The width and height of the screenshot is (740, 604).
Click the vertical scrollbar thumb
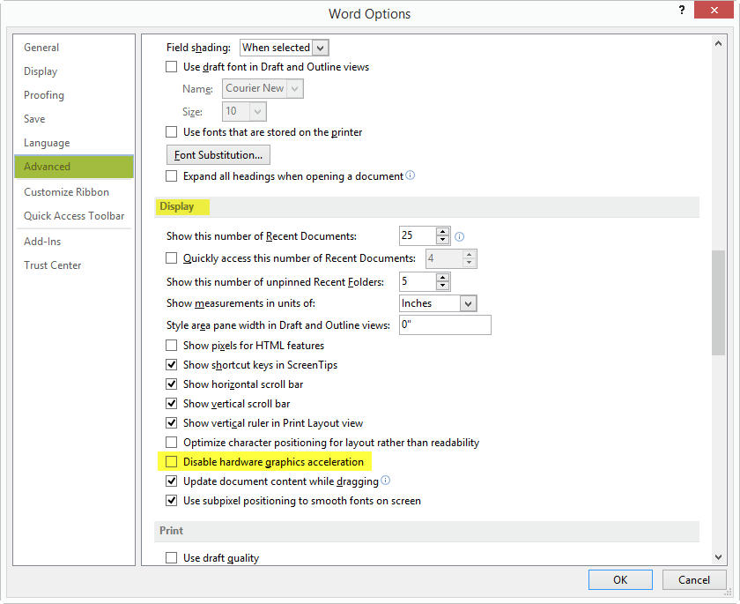coord(718,302)
